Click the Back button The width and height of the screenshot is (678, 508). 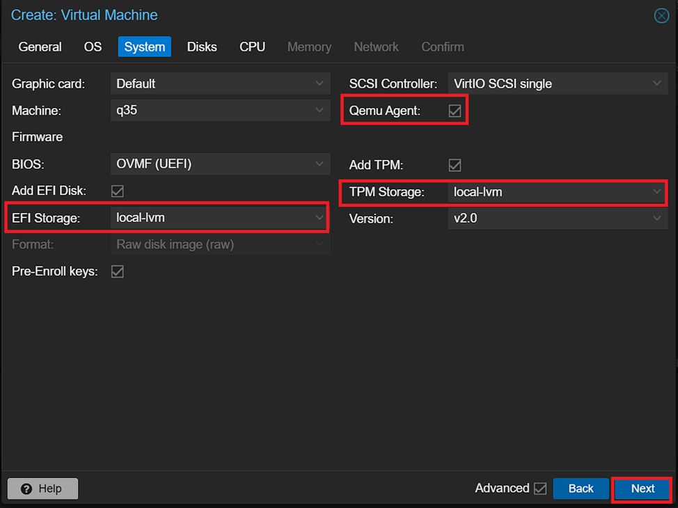pos(581,489)
